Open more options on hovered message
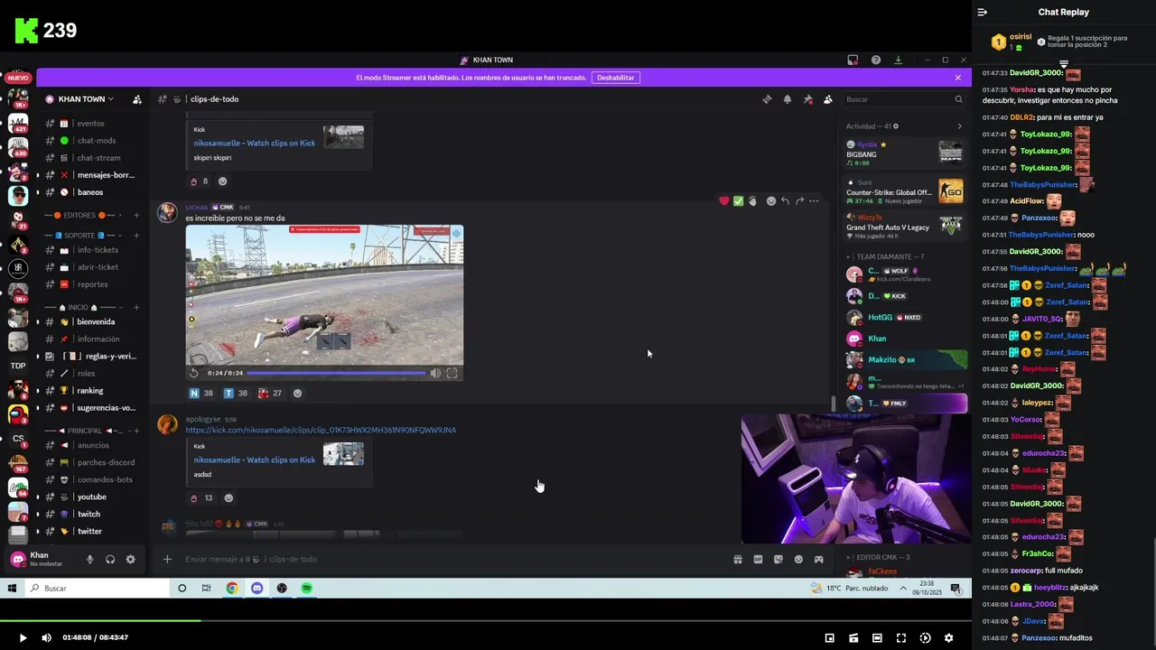Screen dimensions: 1156x650 pyautogui.click(x=814, y=201)
